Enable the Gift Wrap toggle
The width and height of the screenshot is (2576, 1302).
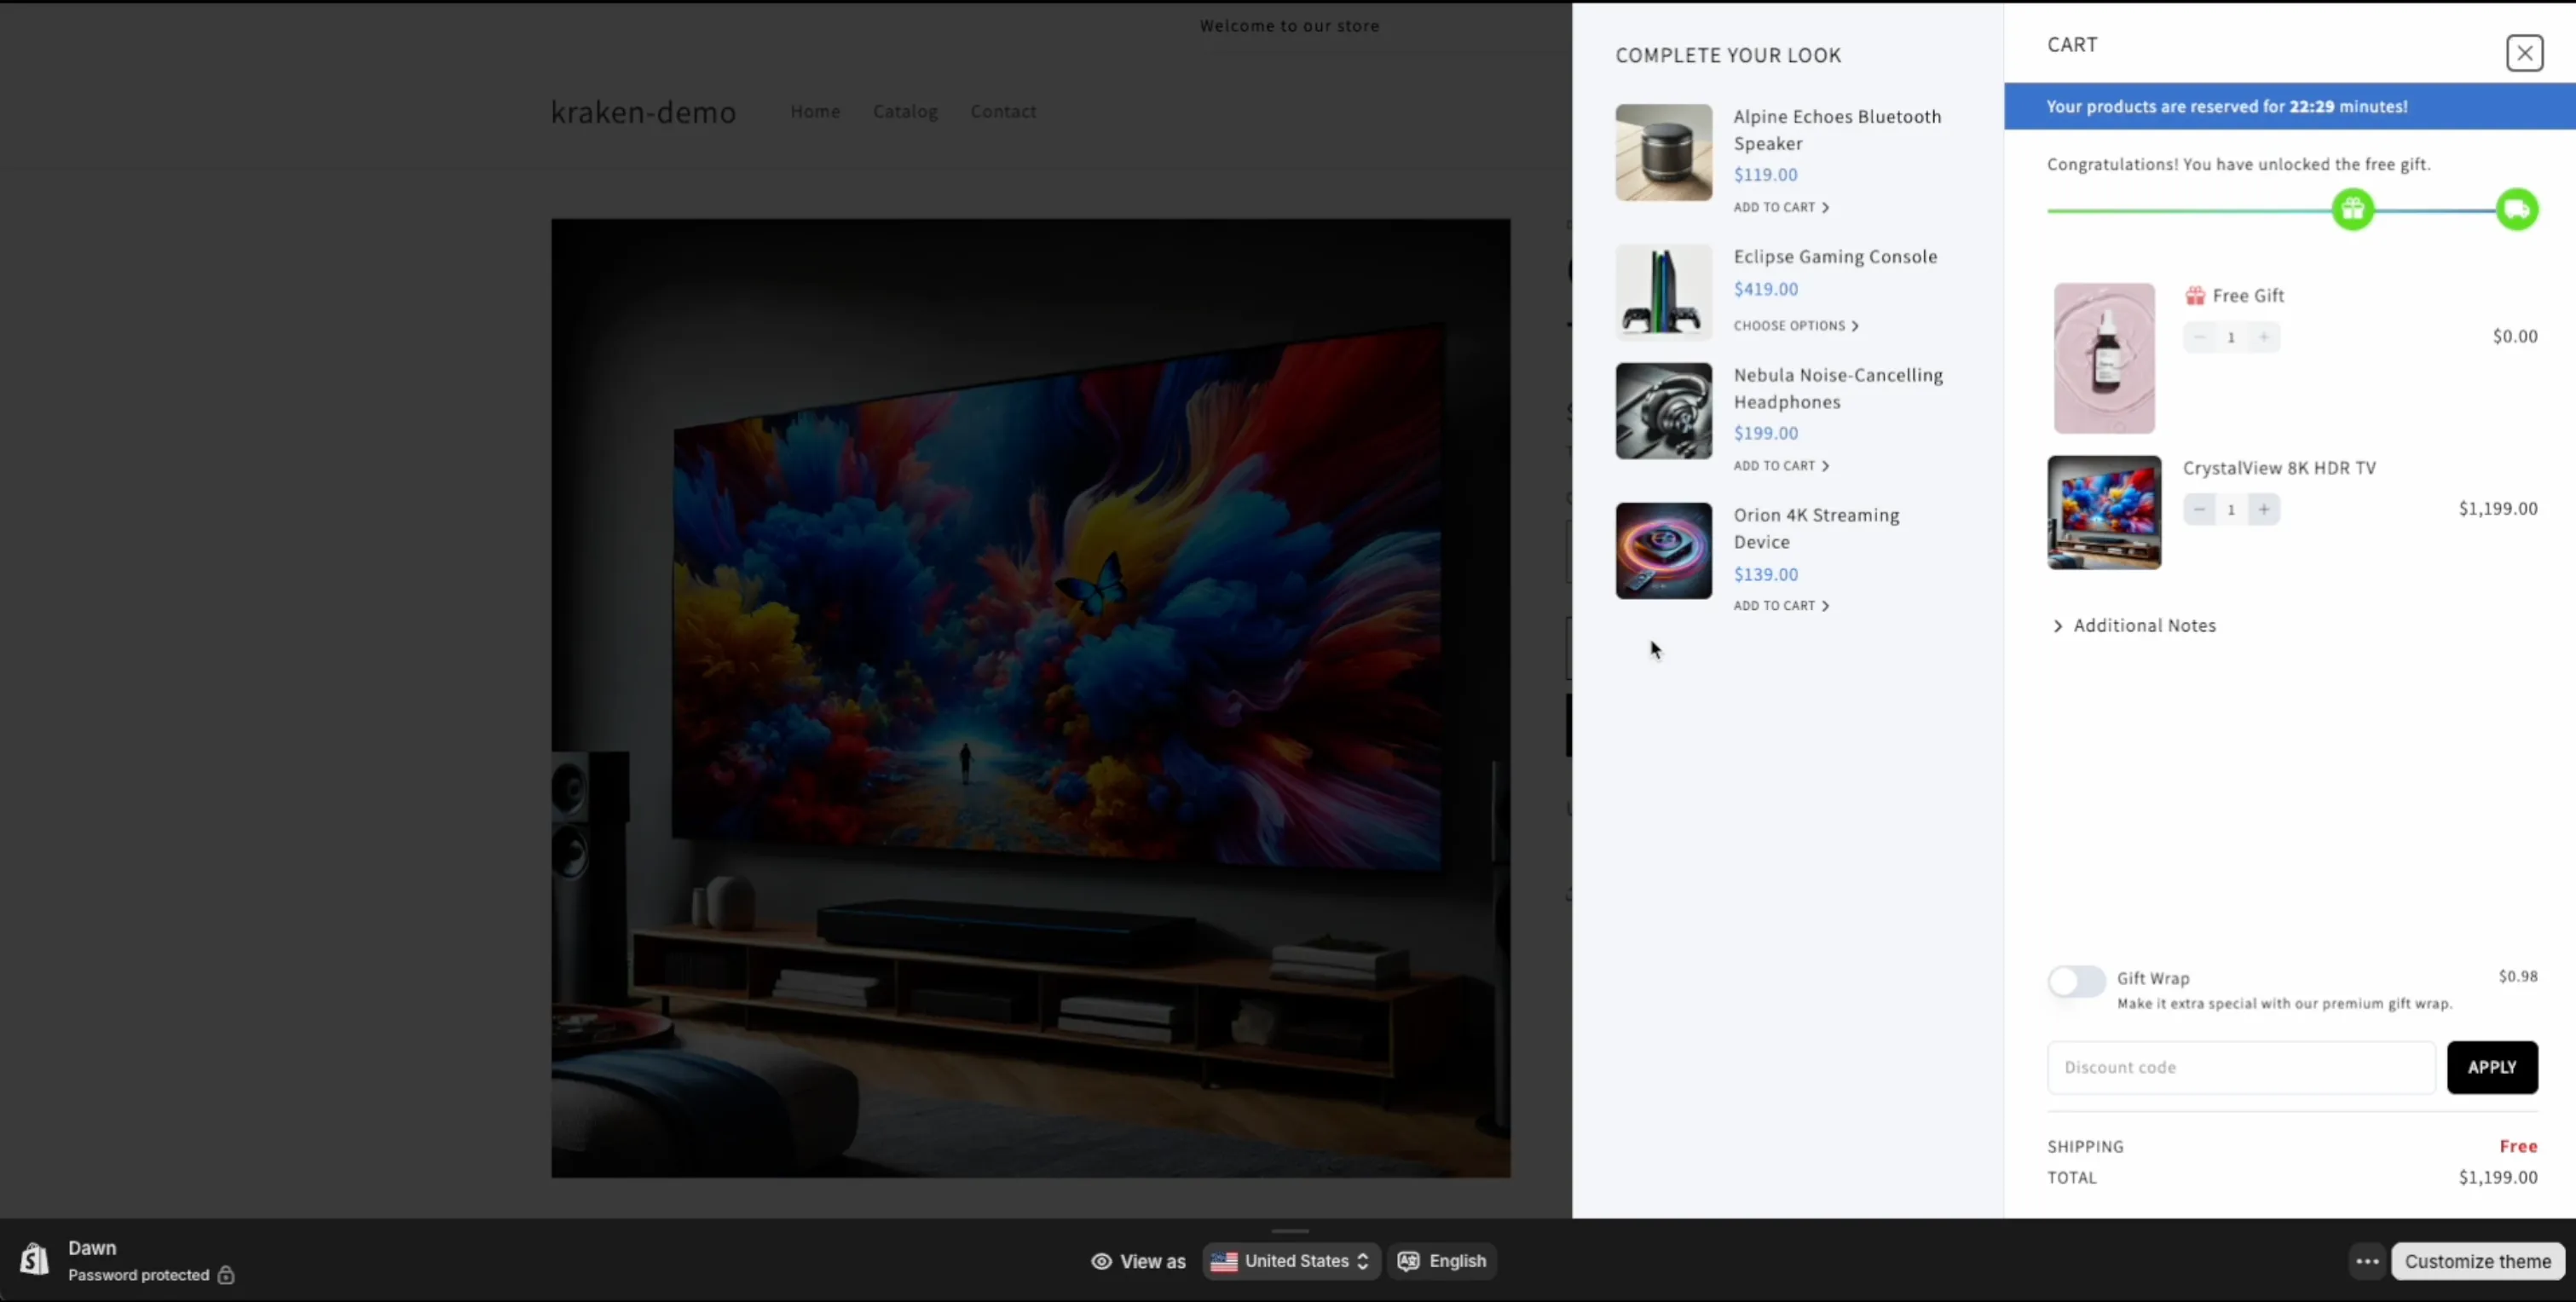click(x=2076, y=981)
